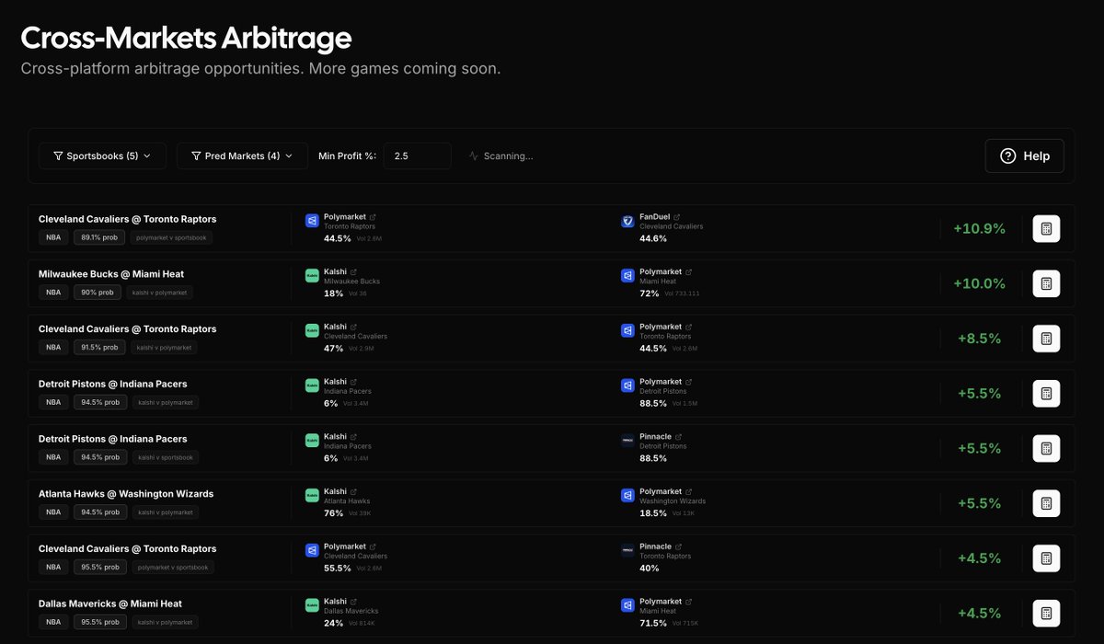1104x644 pixels.
Task: Click the +10.9% profit value
Action: [979, 228]
